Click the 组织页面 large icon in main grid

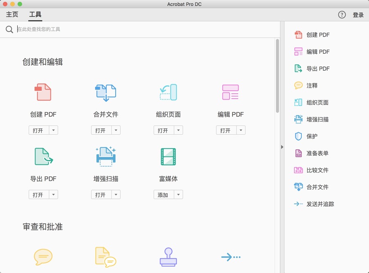(x=168, y=92)
